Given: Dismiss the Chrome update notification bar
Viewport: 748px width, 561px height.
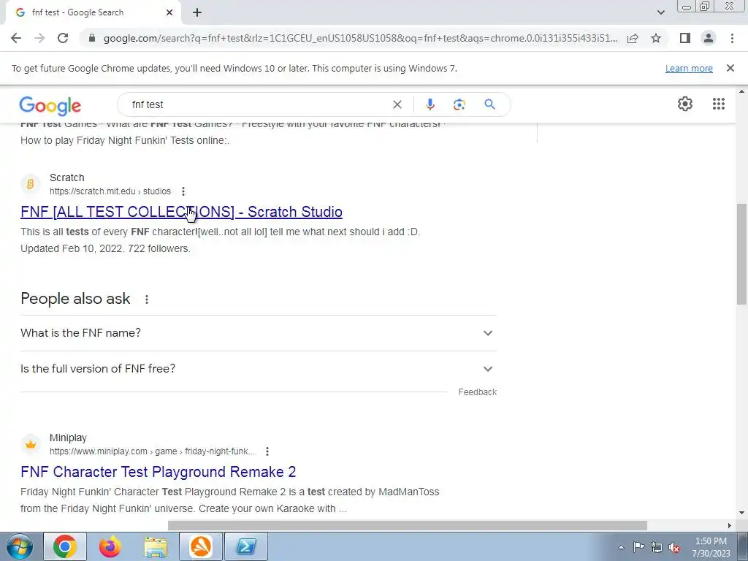Looking at the screenshot, I should tap(730, 68).
